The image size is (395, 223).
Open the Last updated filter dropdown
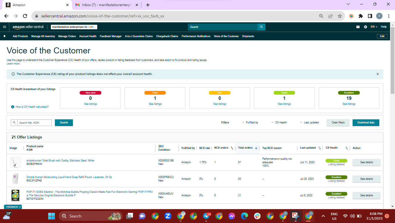pos(309,123)
